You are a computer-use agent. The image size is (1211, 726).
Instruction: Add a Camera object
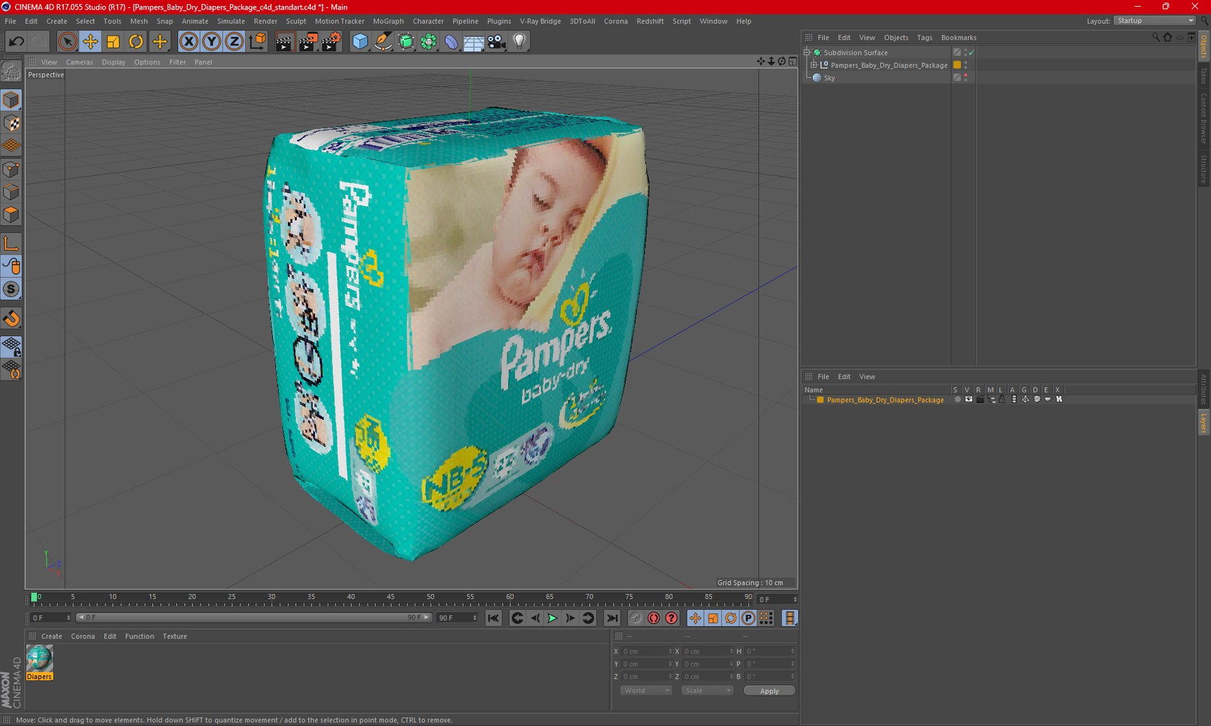pyautogui.click(x=497, y=42)
